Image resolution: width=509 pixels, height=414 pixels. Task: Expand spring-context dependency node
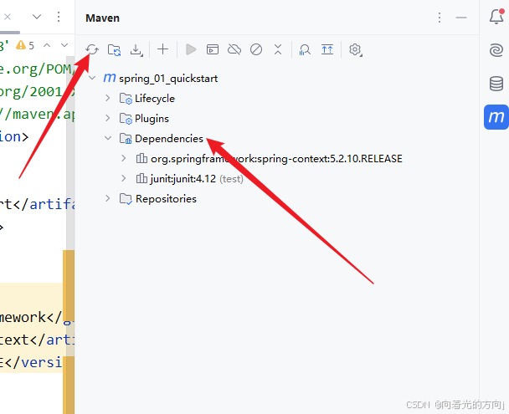tap(124, 158)
